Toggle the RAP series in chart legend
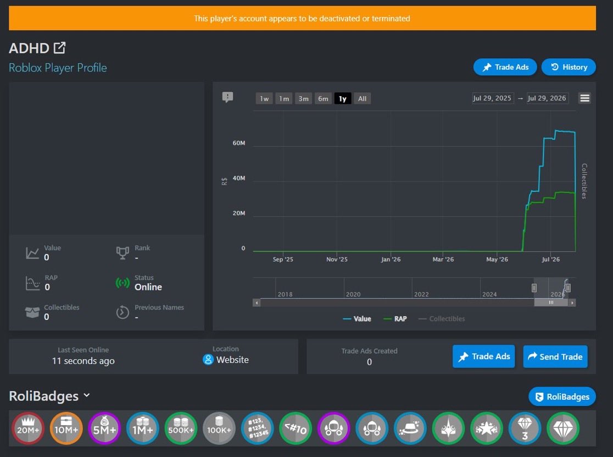 395,319
